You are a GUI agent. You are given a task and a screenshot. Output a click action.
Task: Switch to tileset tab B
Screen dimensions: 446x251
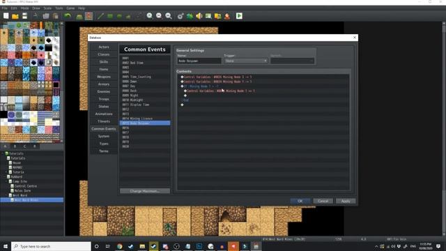point(15,146)
